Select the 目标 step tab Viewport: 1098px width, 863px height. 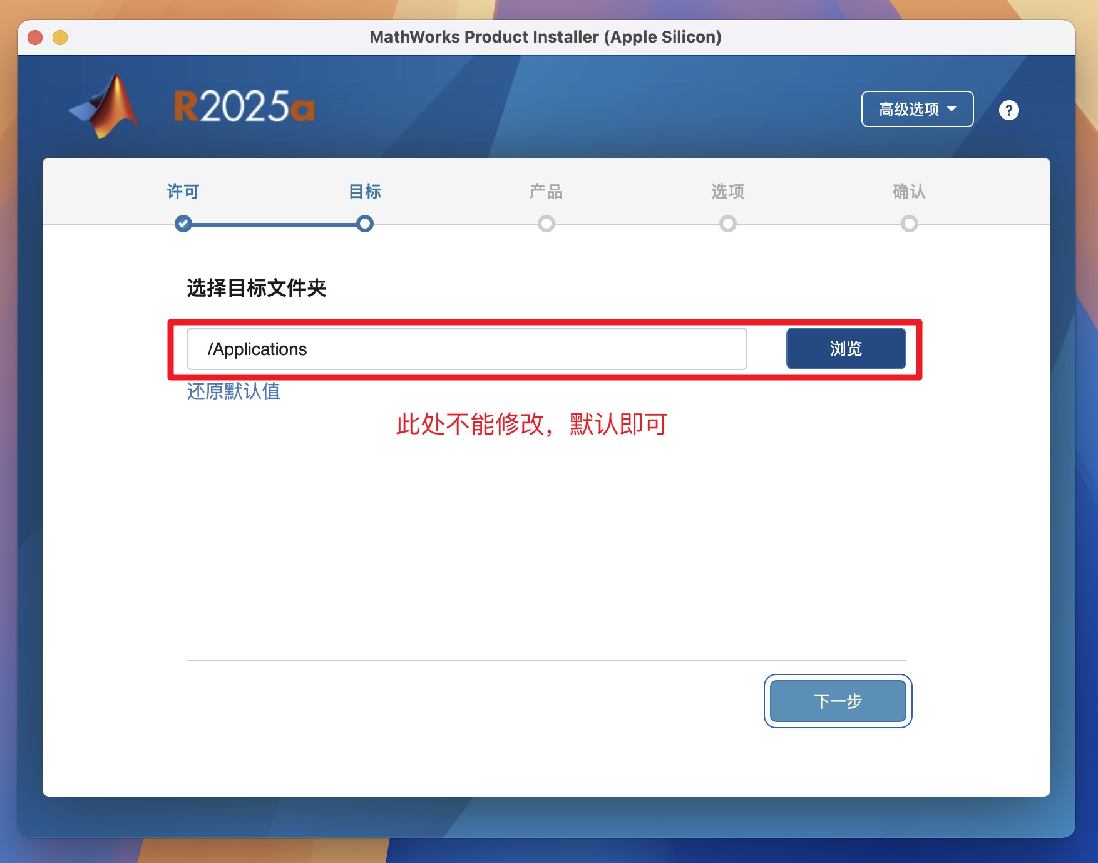[x=365, y=192]
